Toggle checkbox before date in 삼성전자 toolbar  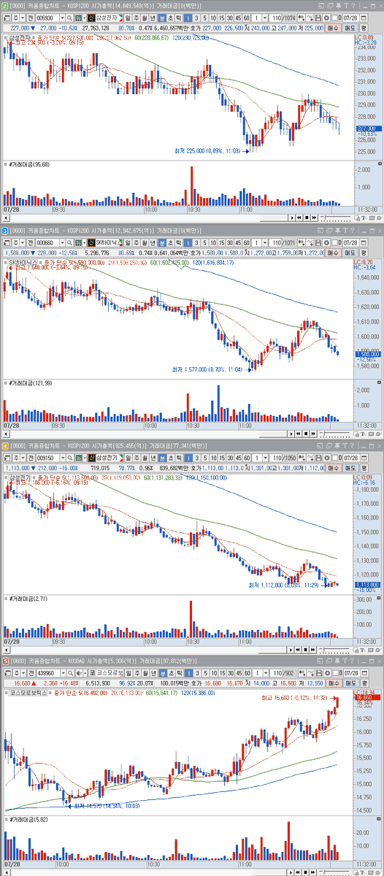[x=334, y=17]
